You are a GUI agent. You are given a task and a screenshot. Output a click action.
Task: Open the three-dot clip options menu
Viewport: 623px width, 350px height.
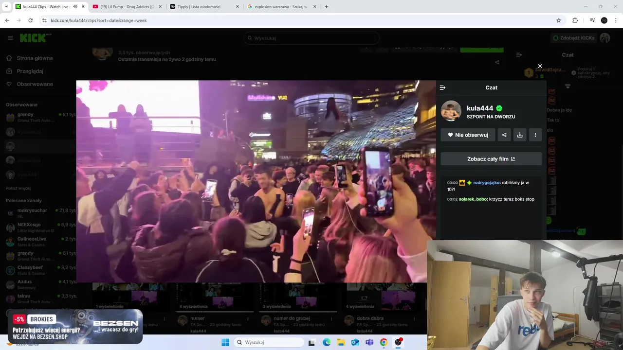click(535, 135)
